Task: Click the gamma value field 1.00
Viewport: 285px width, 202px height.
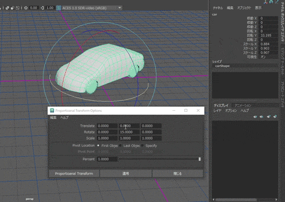Action: point(50,8)
